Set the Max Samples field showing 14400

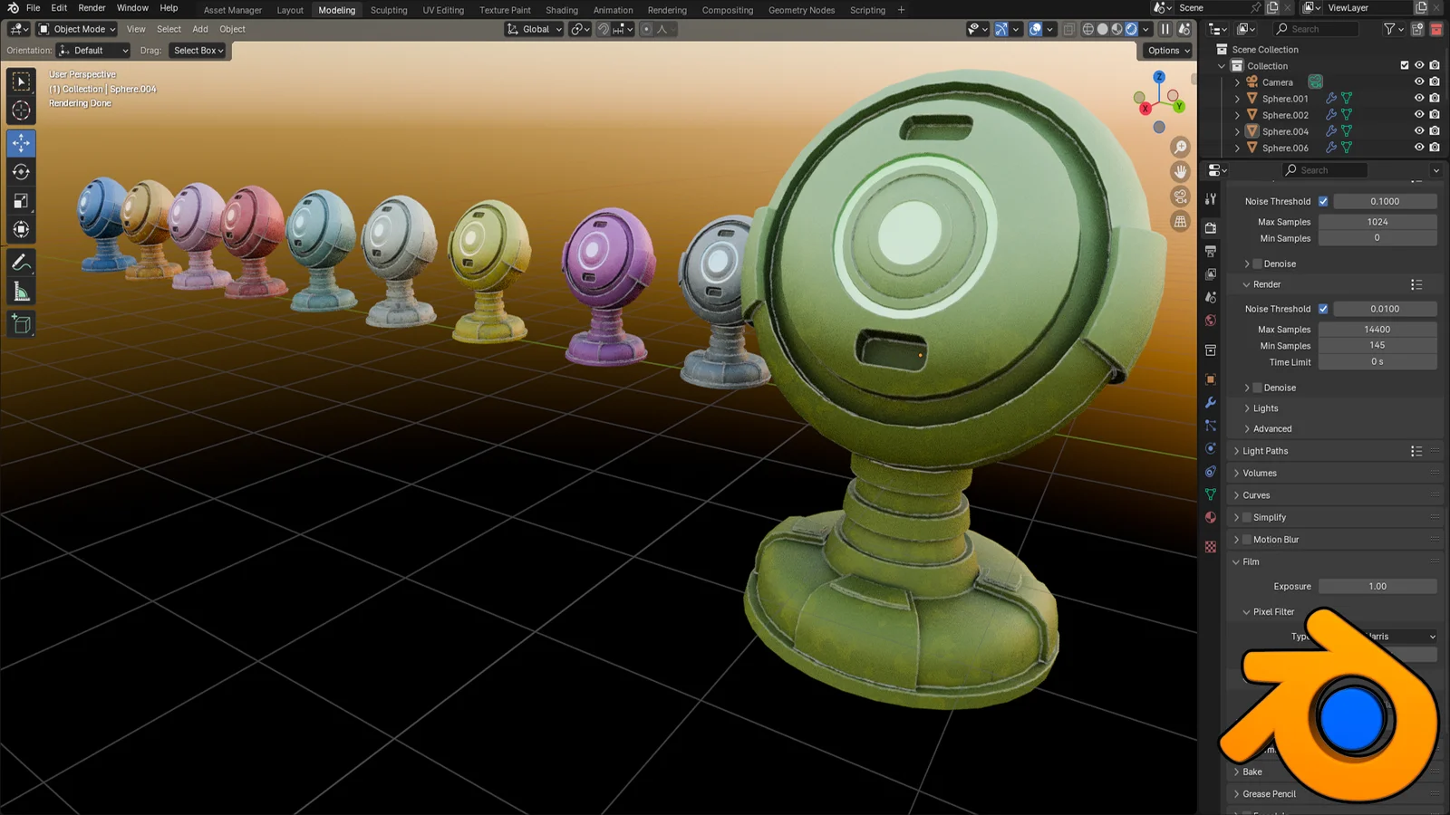click(1377, 330)
